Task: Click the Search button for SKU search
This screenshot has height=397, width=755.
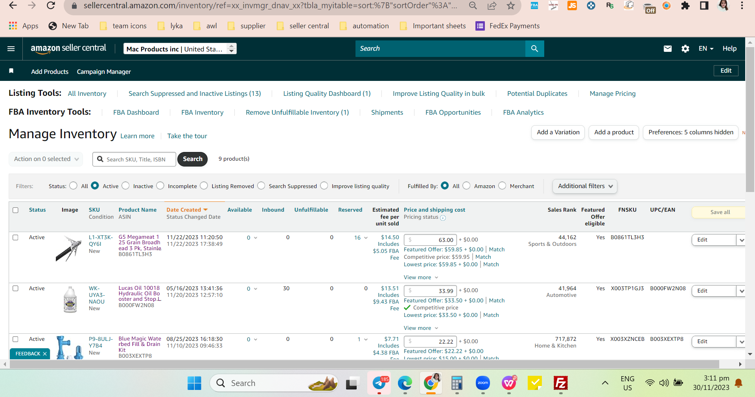Action: [193, 159]
